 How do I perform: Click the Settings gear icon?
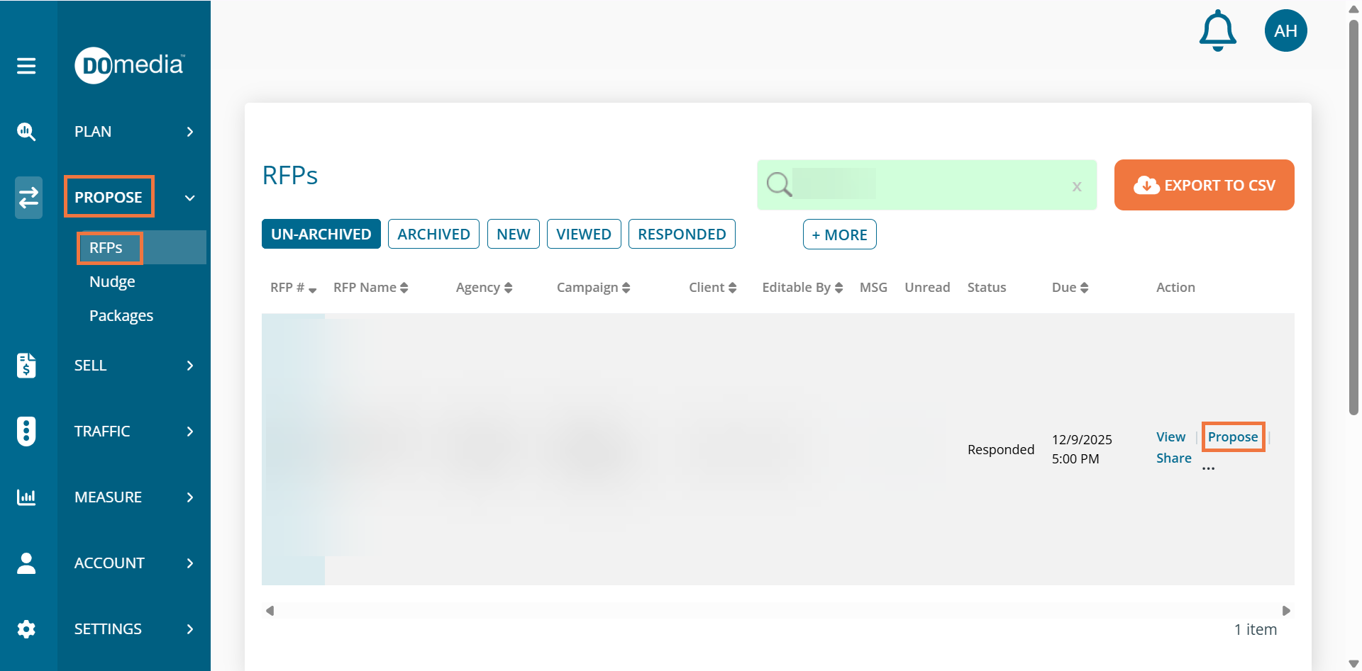pyautogui.click(x=26, y=629)
